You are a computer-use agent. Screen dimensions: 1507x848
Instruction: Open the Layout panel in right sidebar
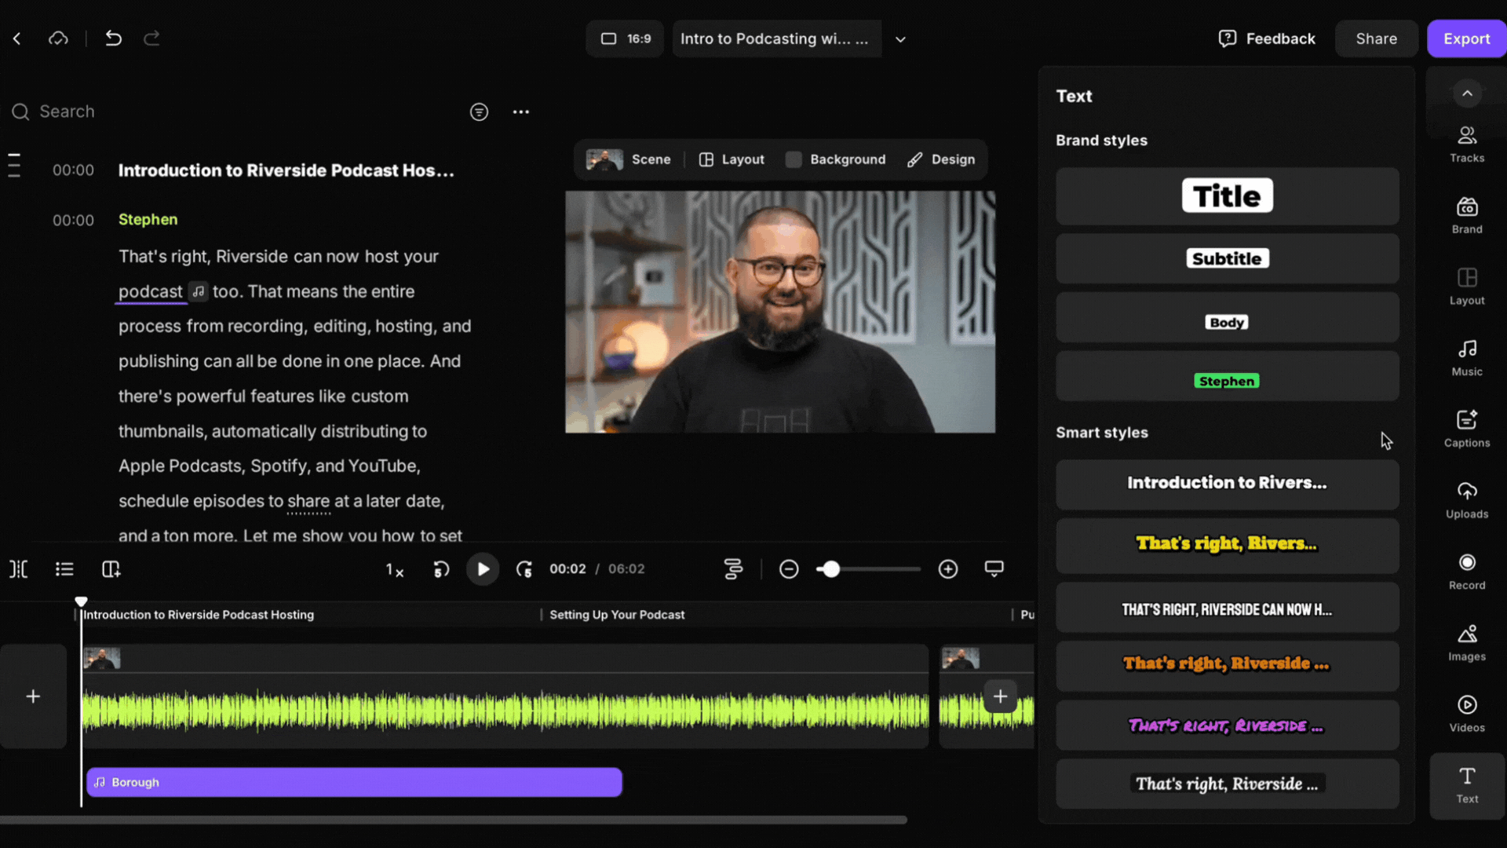1467,287
